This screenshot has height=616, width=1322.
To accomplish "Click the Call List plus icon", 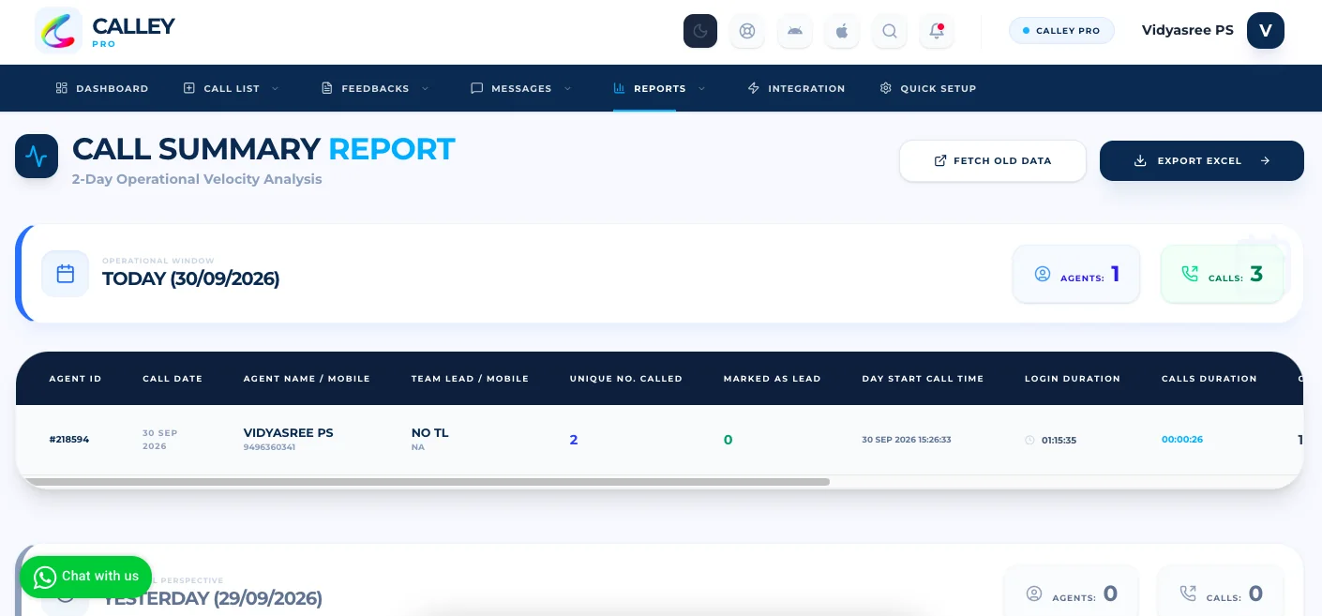I will pyautogui.click(x=188, y=88).
